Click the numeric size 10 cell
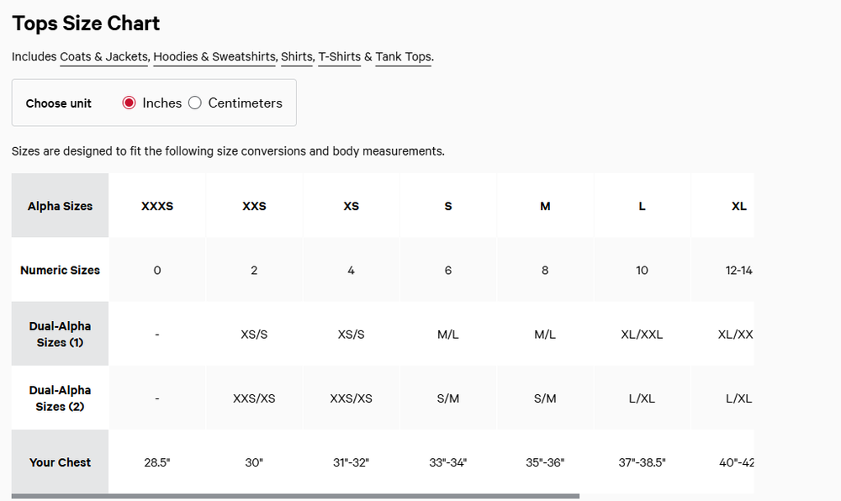This screenshot has height=501, width=841. coord(642,270)
